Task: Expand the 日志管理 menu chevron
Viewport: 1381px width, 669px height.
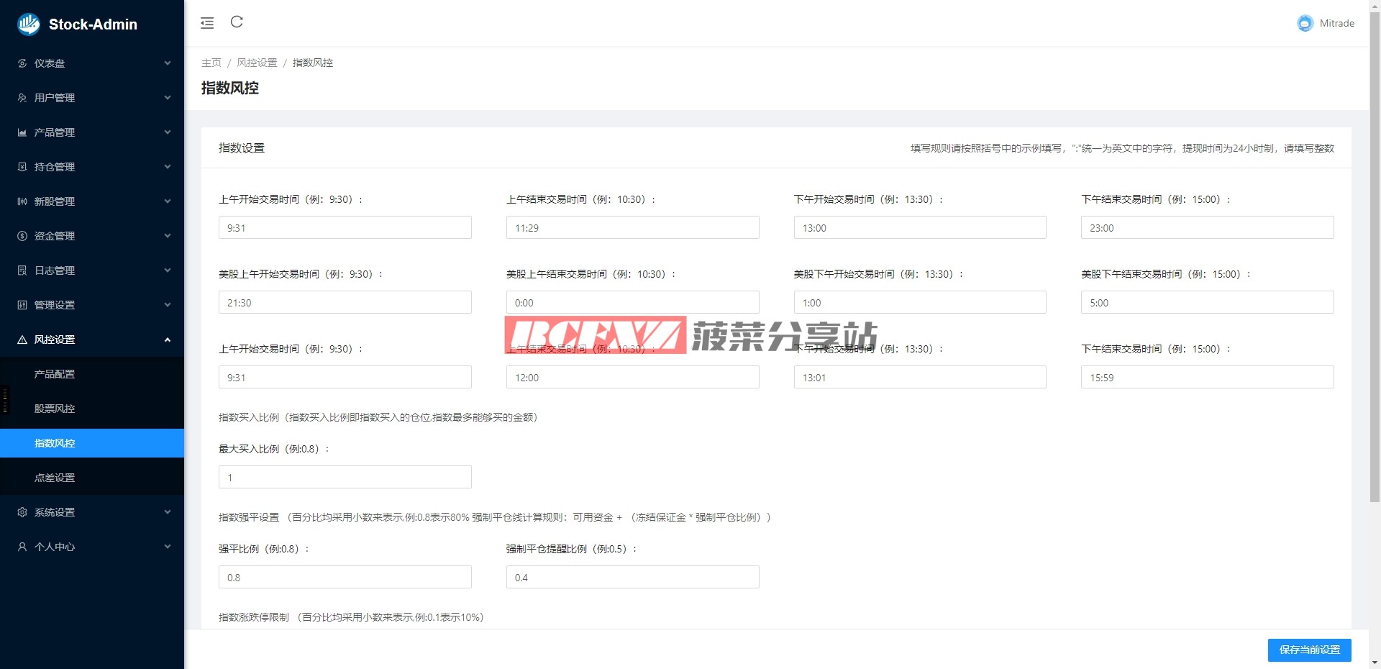Action: click(168, 270)
